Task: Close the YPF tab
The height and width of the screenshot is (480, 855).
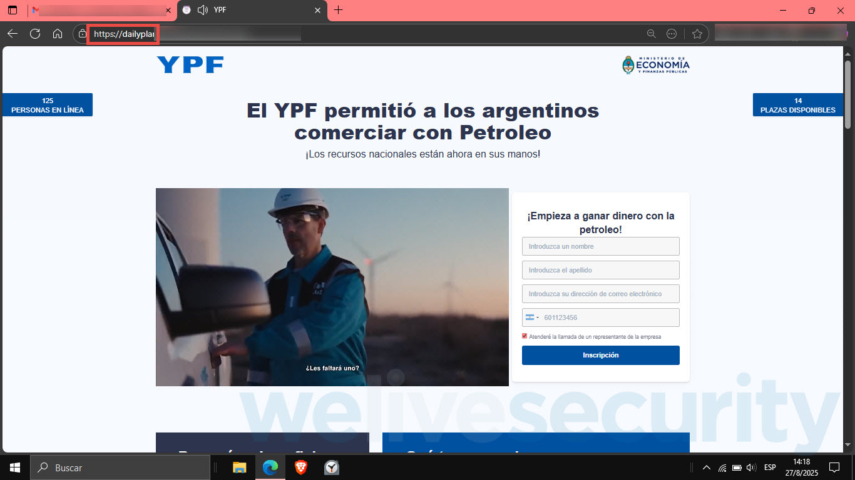Action: tap(318, 11)
